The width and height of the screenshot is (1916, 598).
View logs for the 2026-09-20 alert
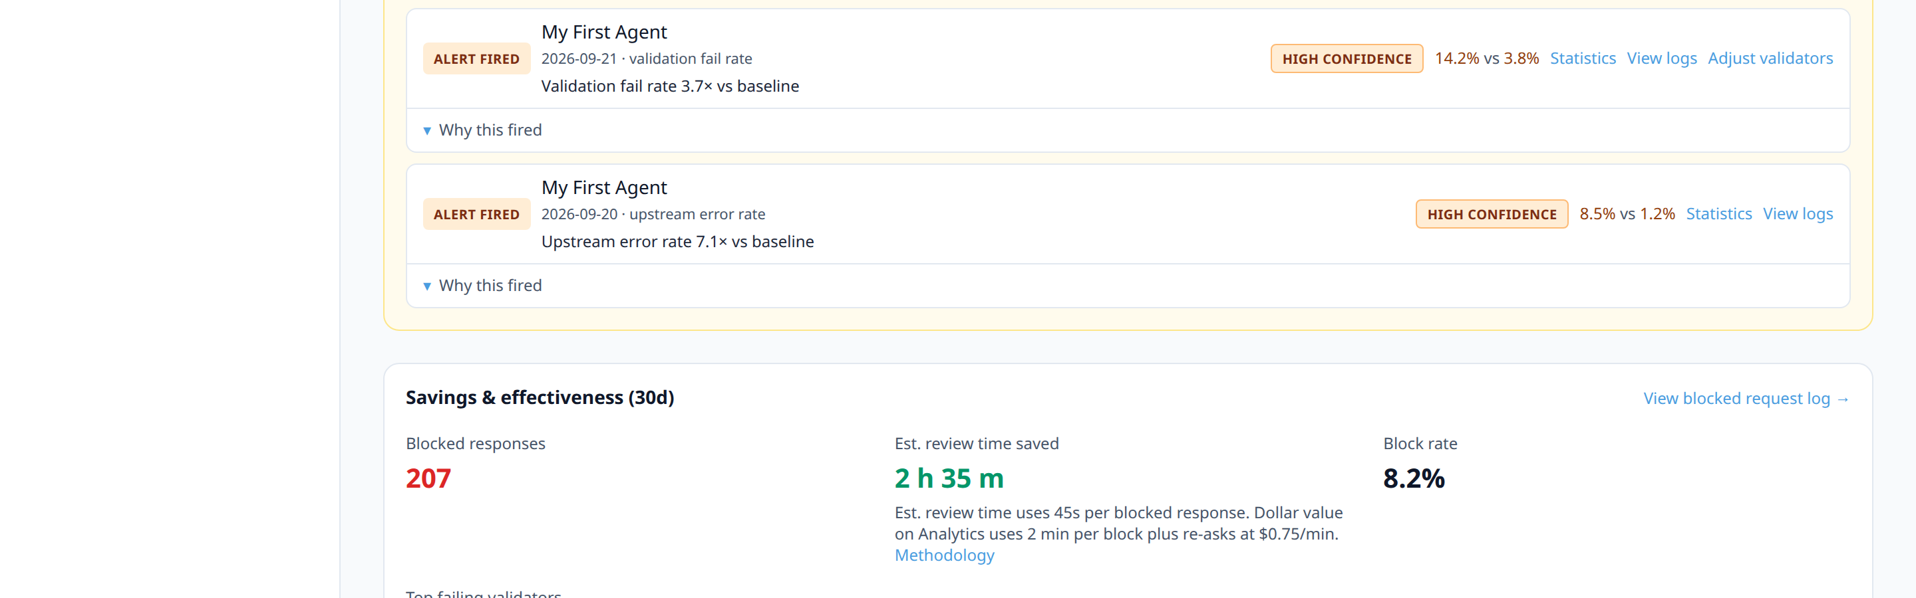coord(1798,214)
